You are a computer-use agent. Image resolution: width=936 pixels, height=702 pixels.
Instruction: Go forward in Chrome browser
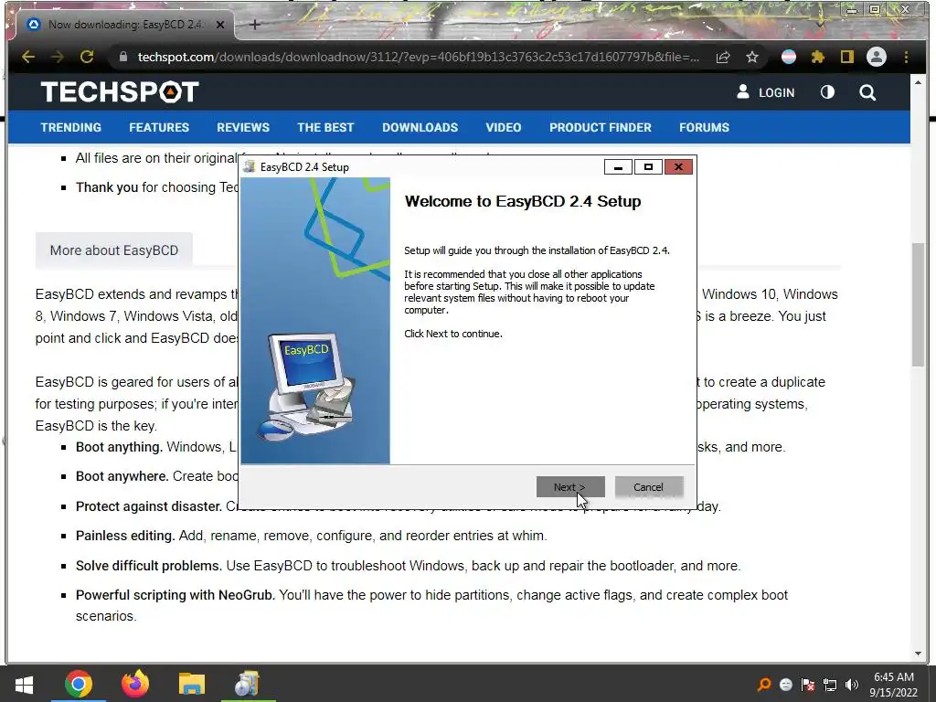(58, 57)
